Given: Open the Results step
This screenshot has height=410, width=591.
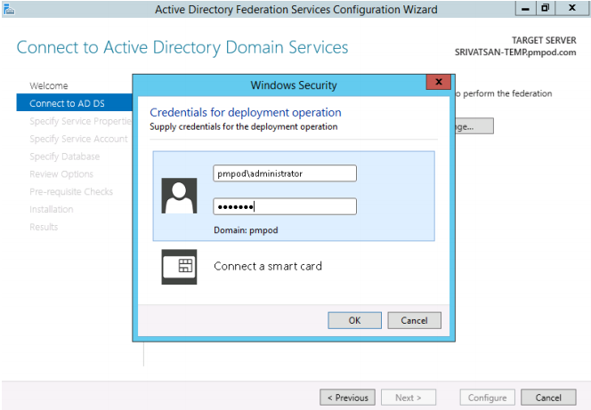Looking at the screenshot, I should pyautogui.click(x=44, y=227).
